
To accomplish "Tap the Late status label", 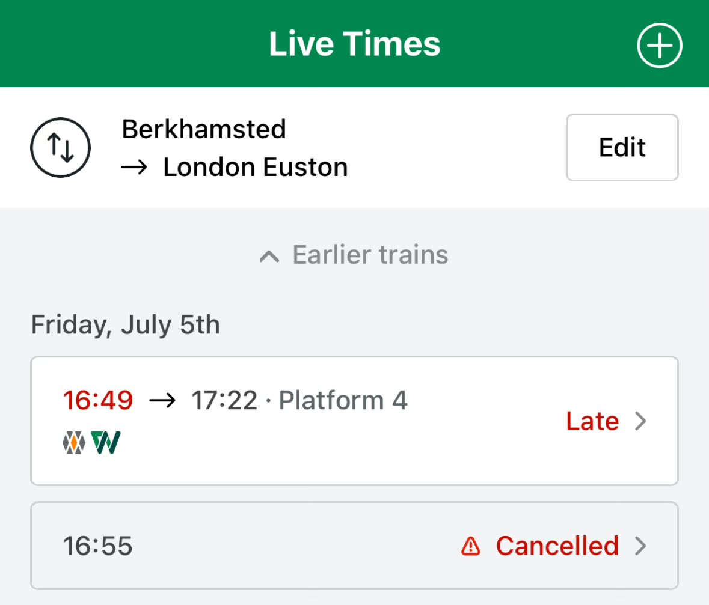I will pyautogui.click(x=592, y=421).
